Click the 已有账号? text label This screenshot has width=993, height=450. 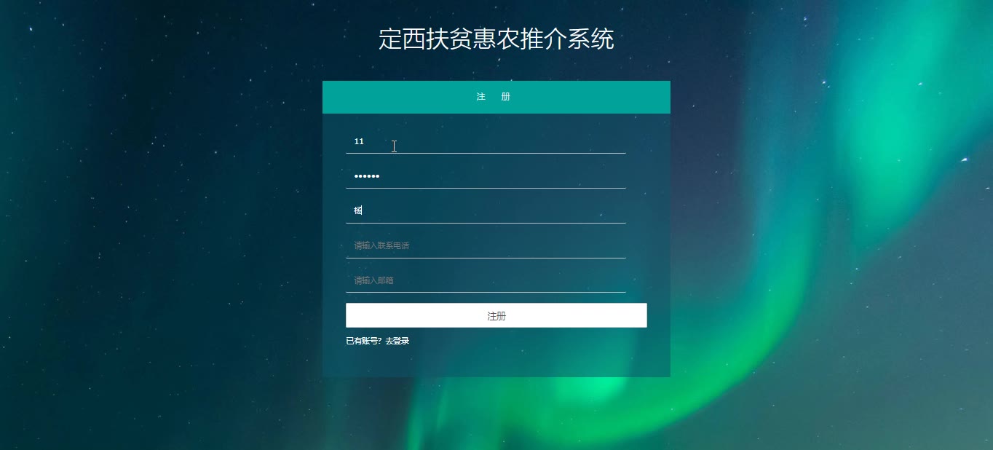[x=364, y=341]
